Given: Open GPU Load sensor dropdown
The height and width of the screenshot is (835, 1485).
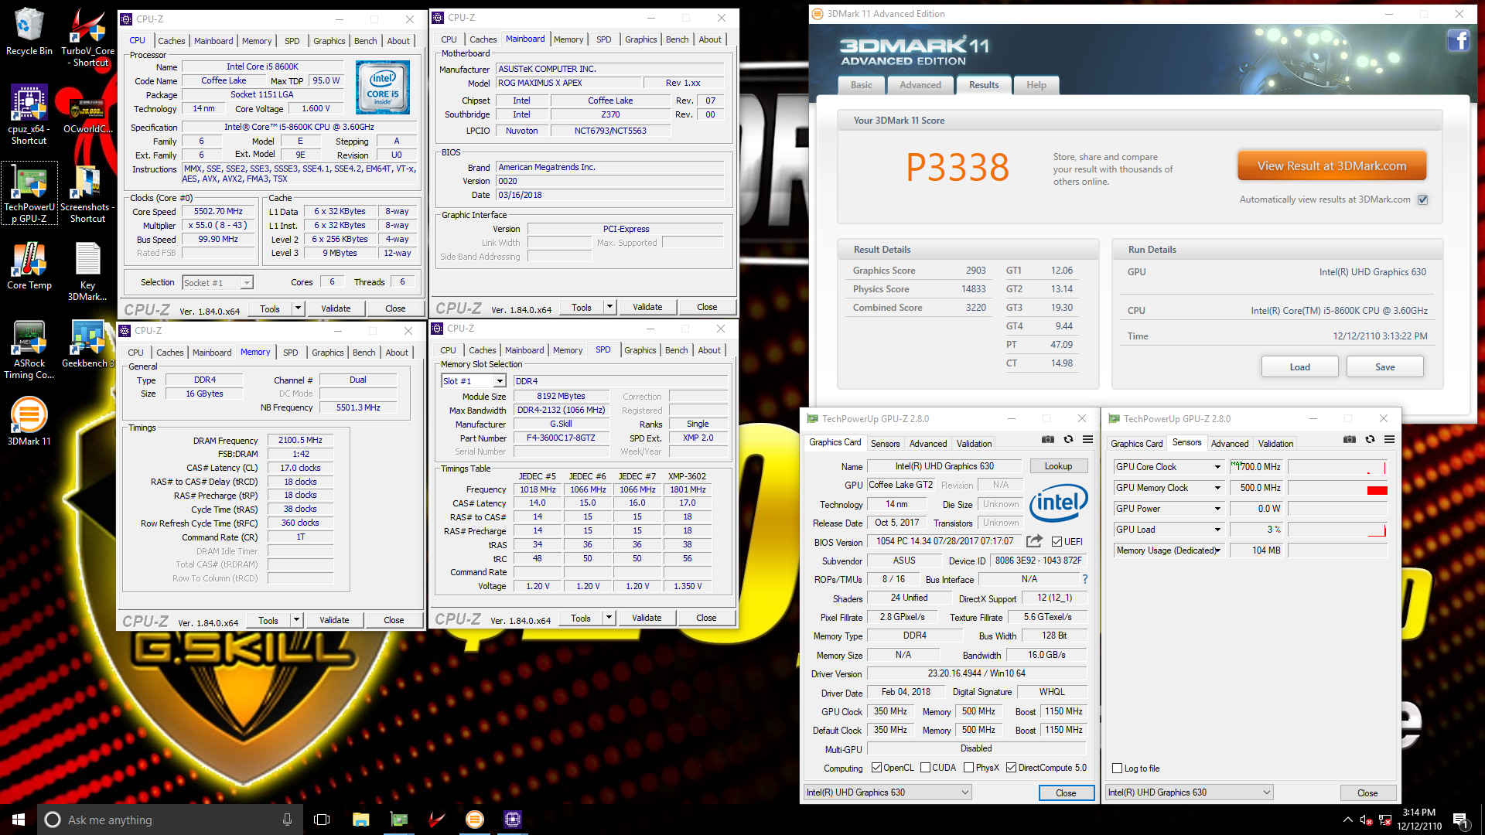Looking at the screenshot, I should coord(1217,530).
